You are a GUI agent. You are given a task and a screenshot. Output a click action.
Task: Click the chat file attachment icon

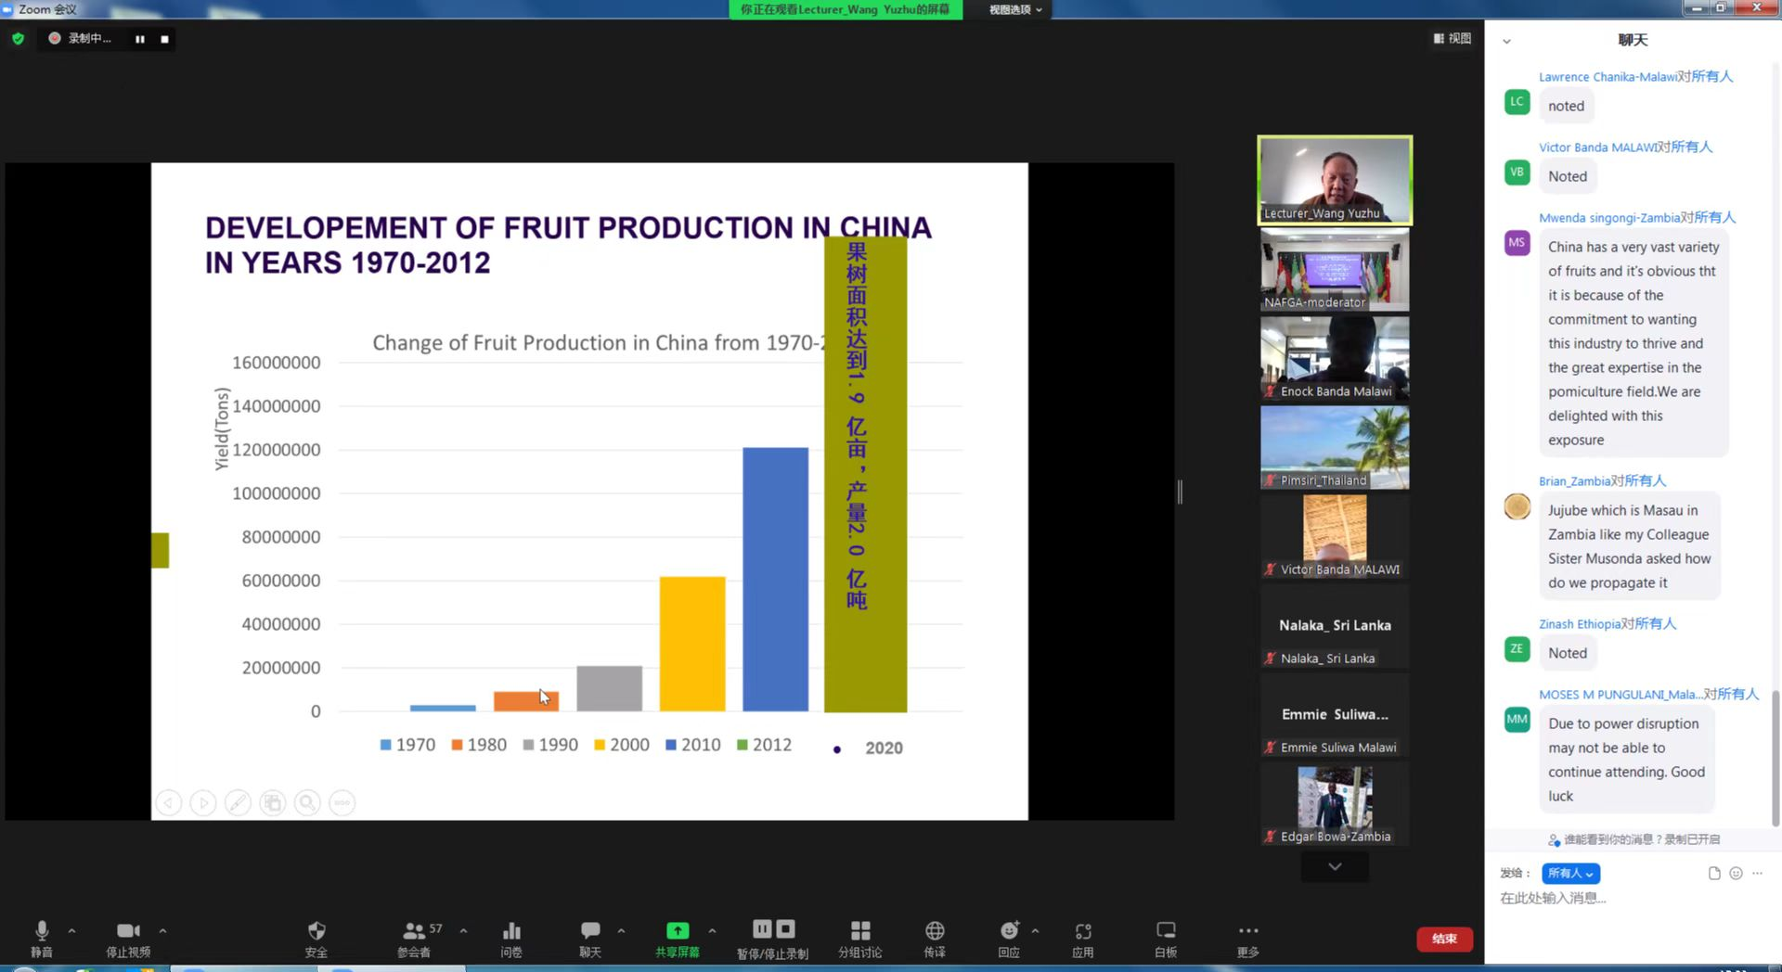coord(1714,873)
